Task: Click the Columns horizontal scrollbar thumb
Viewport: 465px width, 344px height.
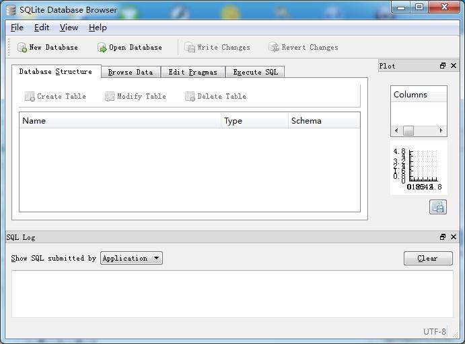Action: pos(408,130)
